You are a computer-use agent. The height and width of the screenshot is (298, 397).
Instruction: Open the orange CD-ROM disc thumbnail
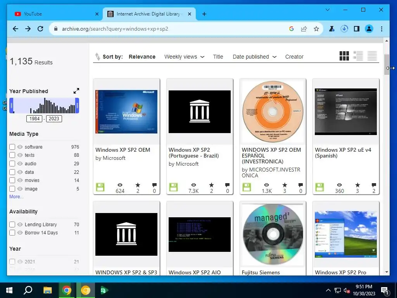[x=273, y=112]
